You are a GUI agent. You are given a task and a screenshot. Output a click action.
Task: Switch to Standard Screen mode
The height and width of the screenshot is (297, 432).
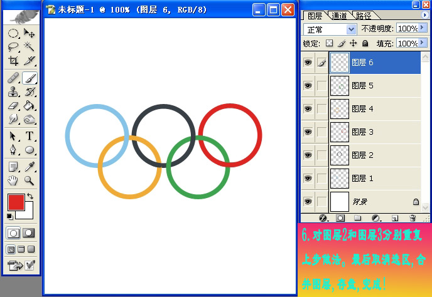[x=11, y=249]
